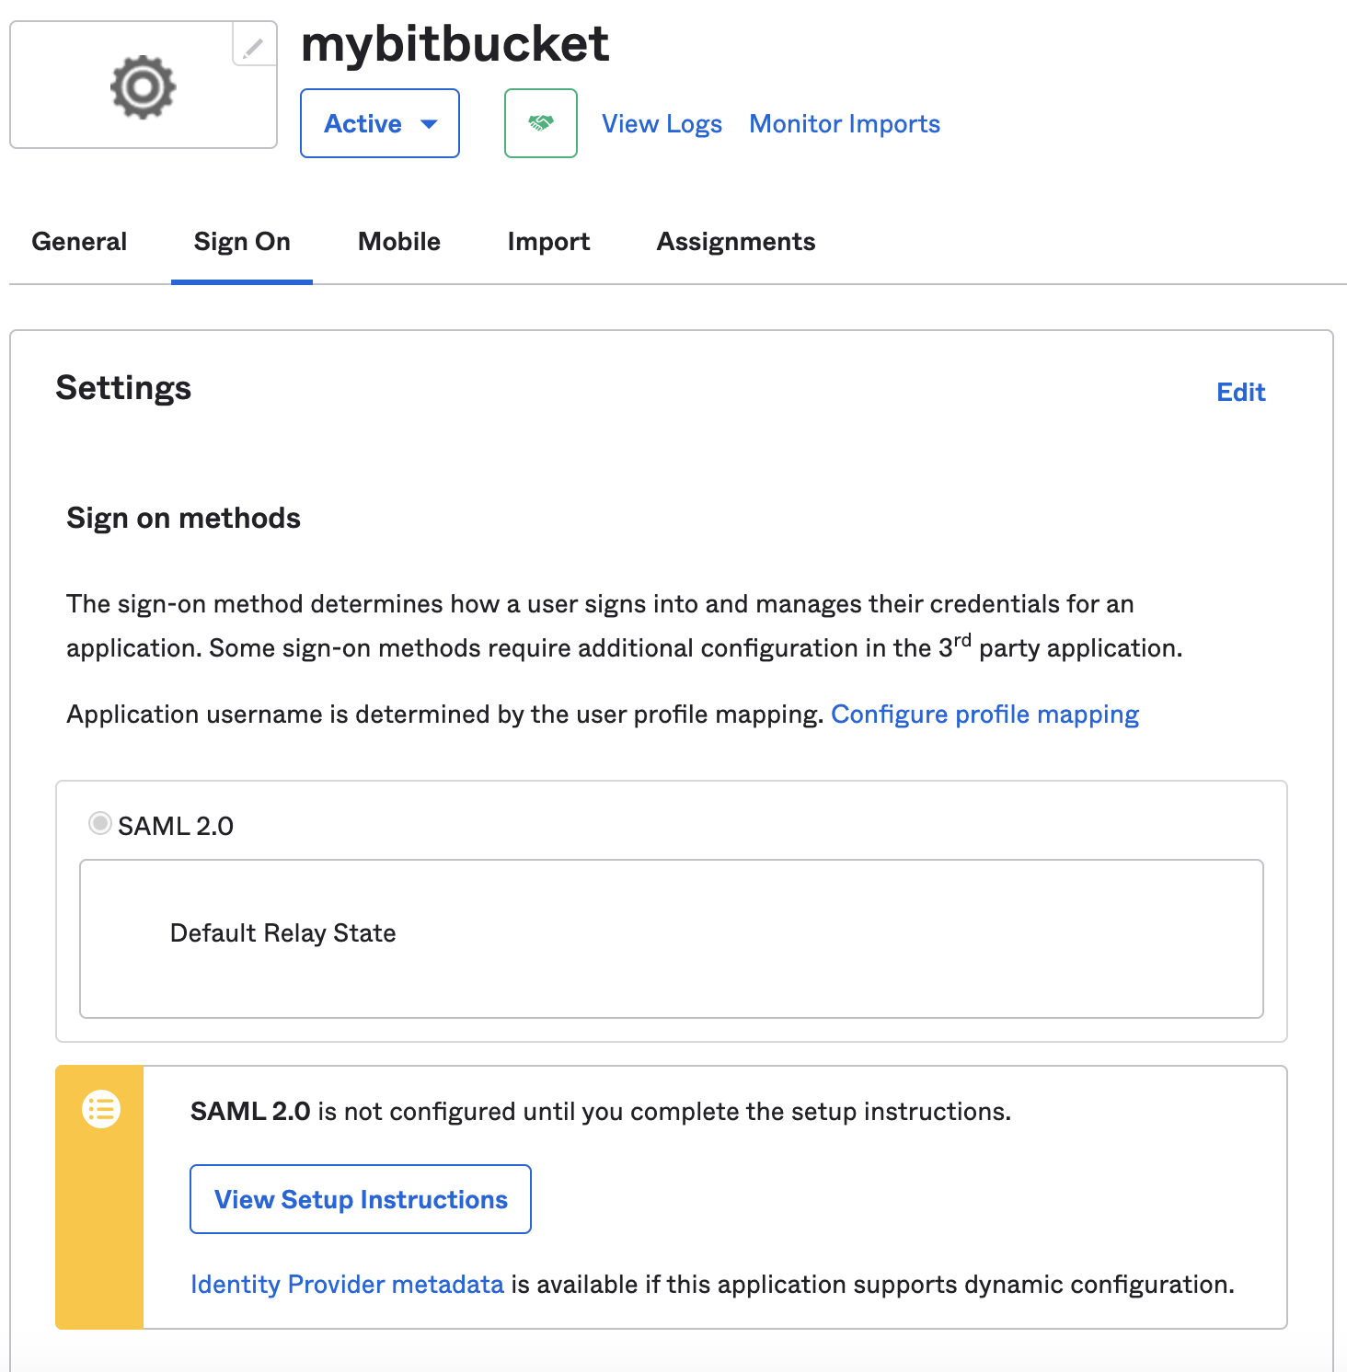Screen dimensions: 1347x1372
Task: Select the SAML 2.0 radio button
Action: pyautogui.click(x=99, y=823)
